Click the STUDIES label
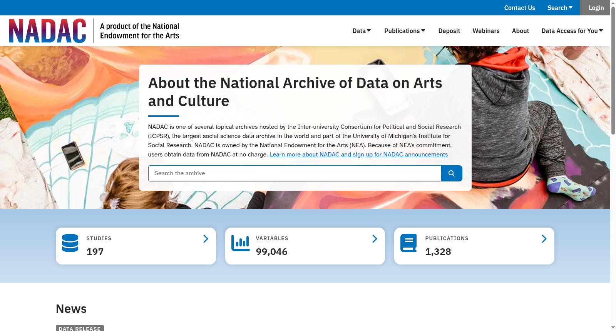The width and height of the screenshot is (616, 331). click(99, 238)
